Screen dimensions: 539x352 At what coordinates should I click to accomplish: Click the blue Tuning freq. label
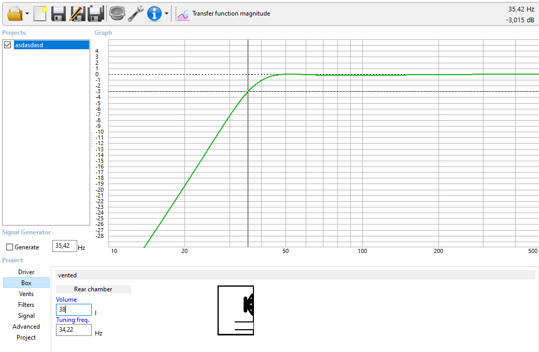[x=73, y=320]
